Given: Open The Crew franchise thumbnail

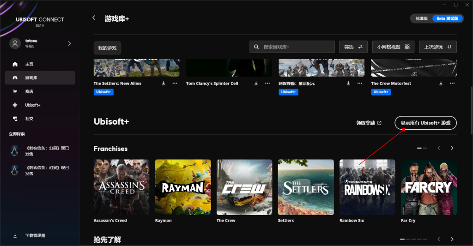Looking at the screenshot, I should click(x=244, y=187).
